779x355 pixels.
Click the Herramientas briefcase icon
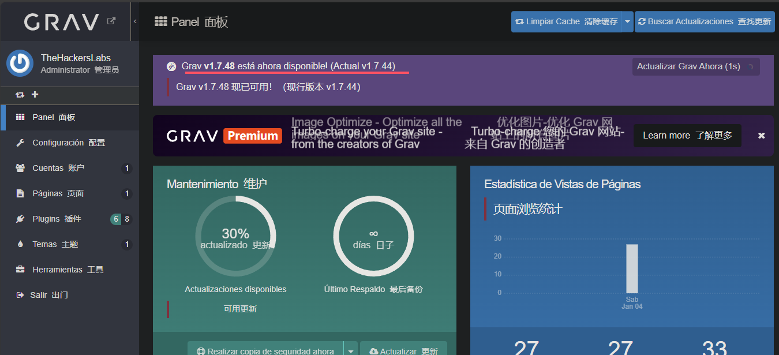tap(20, 270)
